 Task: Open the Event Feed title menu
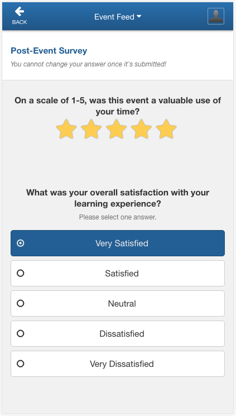(x=118, y=17)
